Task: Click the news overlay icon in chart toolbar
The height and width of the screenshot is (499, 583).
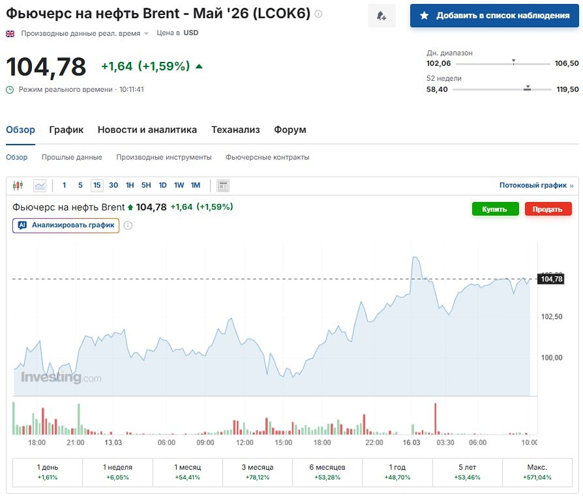Action: 223,186
